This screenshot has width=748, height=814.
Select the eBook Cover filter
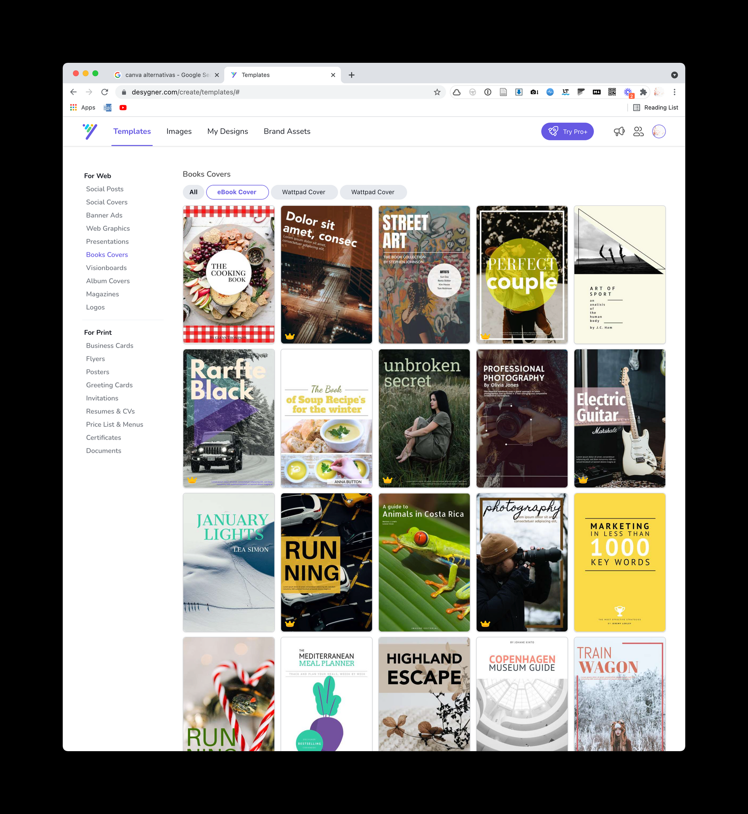click(237, 192)
